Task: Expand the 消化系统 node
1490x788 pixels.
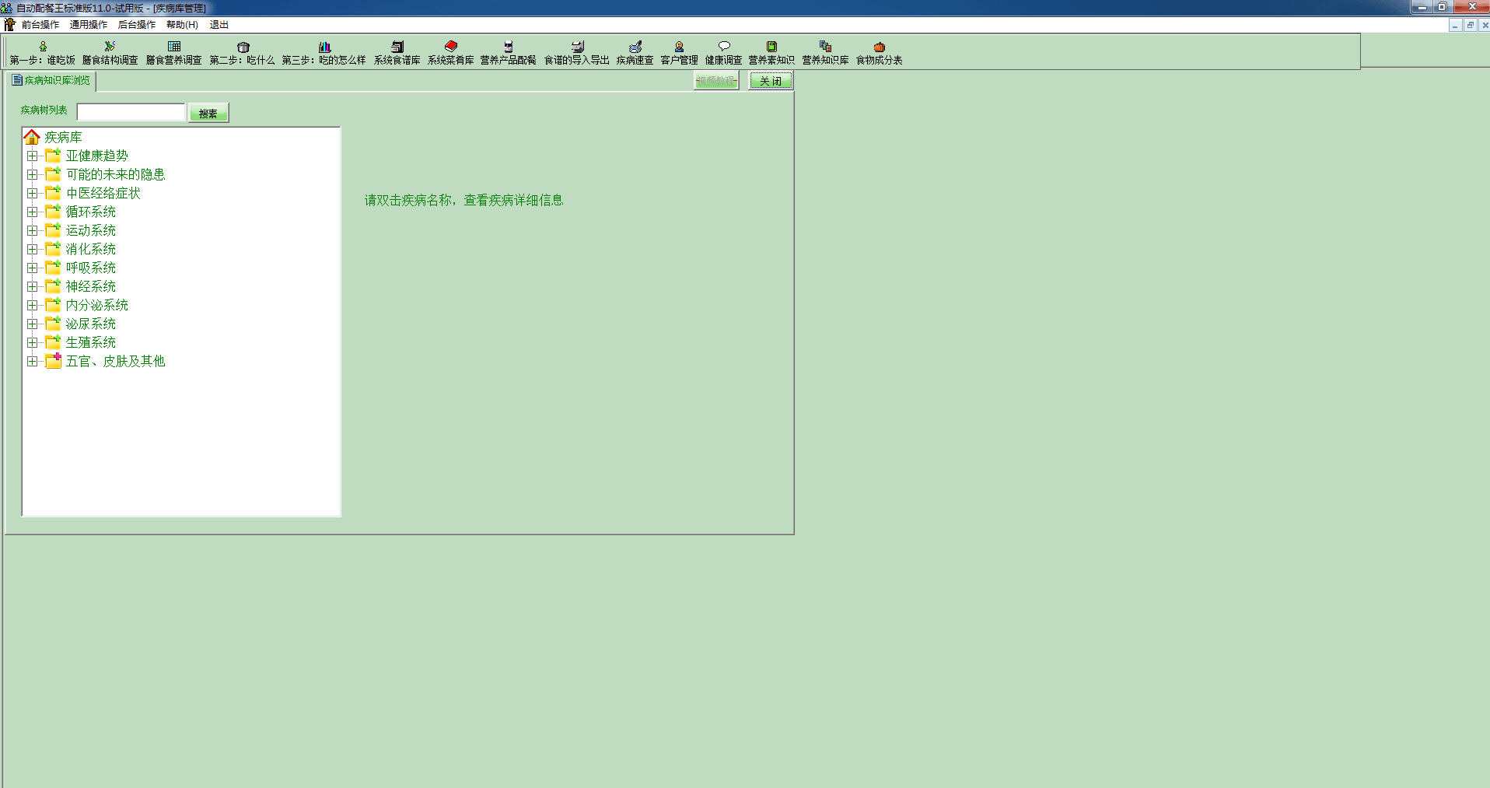Action: [32, 249]
